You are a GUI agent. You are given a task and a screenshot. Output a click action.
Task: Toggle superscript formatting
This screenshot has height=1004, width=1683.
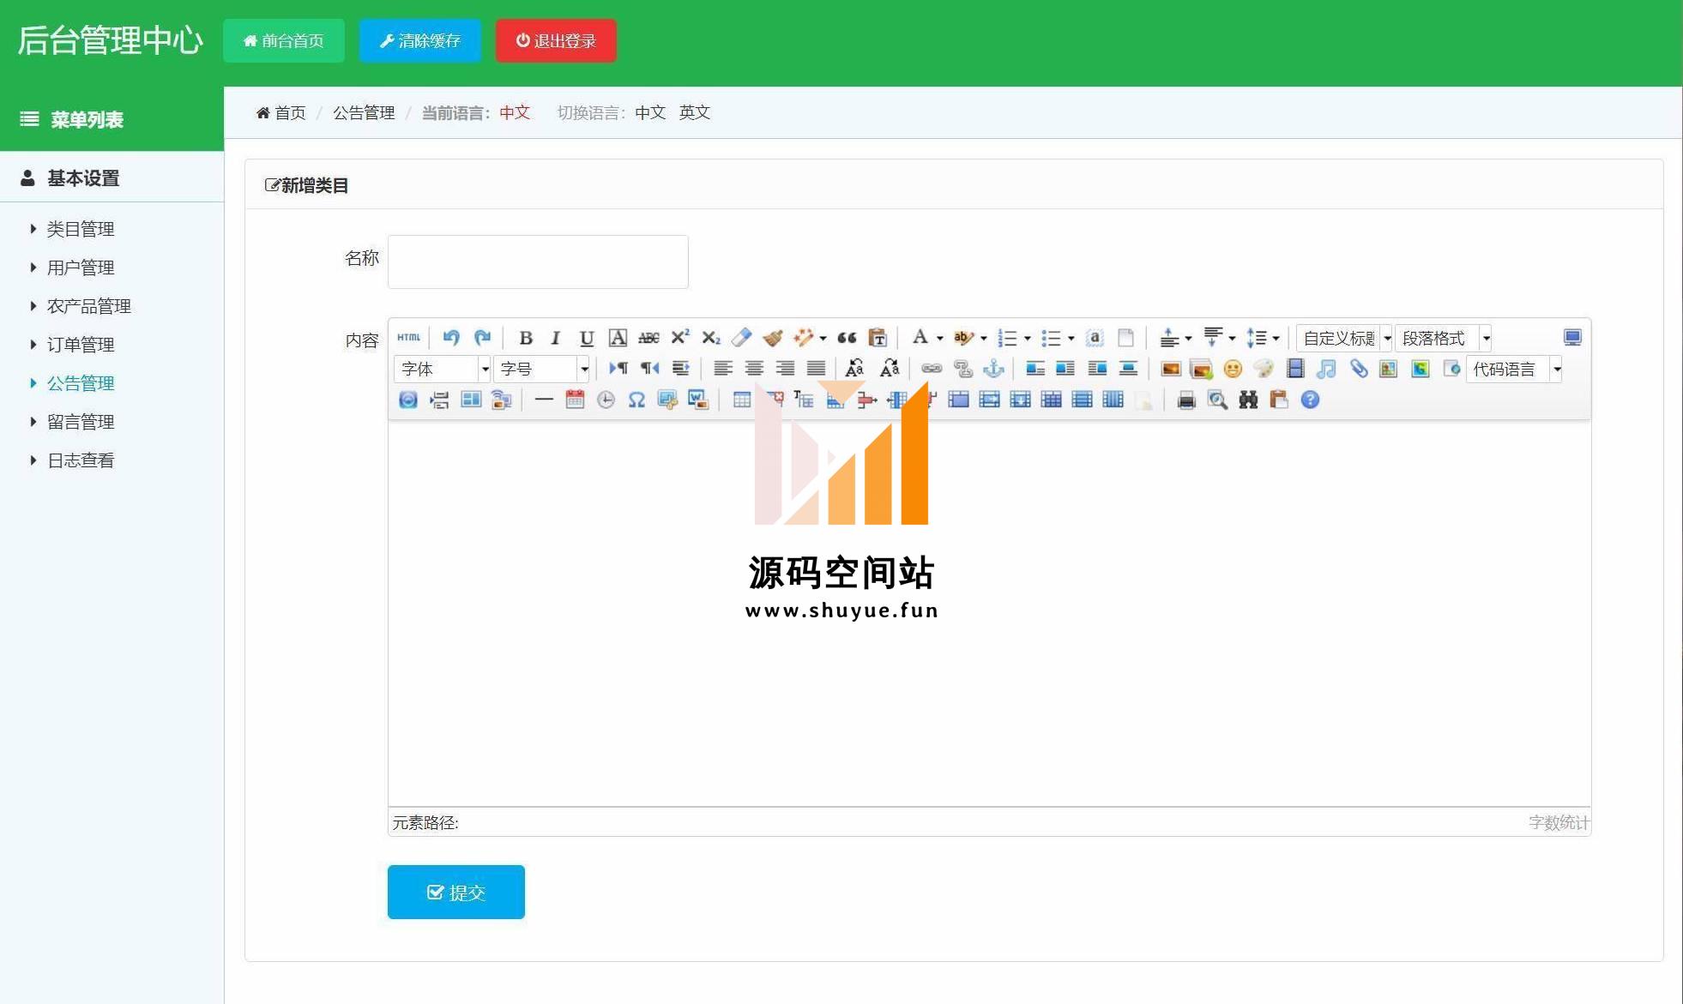(x=679, y=338)
